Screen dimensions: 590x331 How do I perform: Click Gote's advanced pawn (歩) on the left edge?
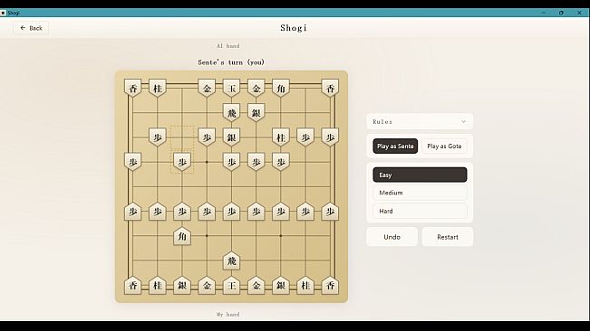pos(133,162)
